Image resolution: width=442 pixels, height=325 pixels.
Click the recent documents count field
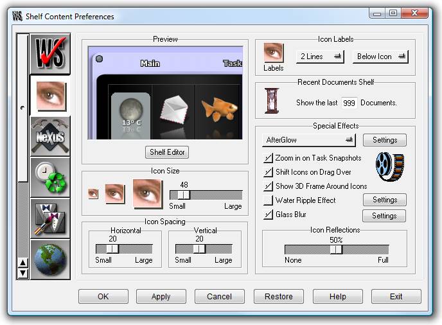(349, 103)
